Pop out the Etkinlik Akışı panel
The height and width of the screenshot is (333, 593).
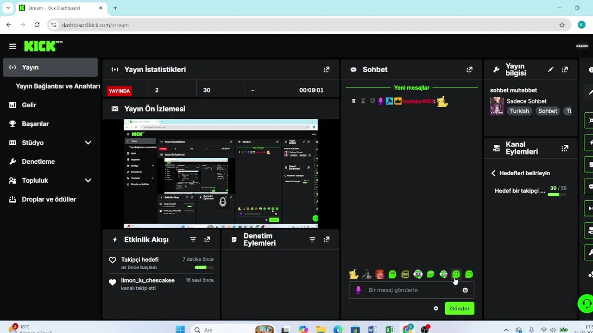[x=207, y=240]
